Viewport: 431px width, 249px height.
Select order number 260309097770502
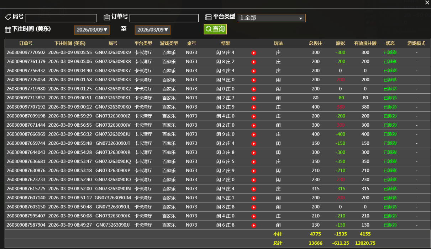pyautogui.click(x=26, y=52)
